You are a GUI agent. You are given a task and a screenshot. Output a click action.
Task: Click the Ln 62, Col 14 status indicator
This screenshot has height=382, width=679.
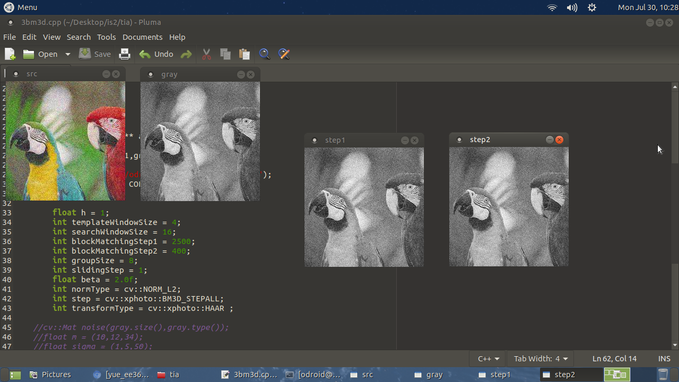click(614, 359)
